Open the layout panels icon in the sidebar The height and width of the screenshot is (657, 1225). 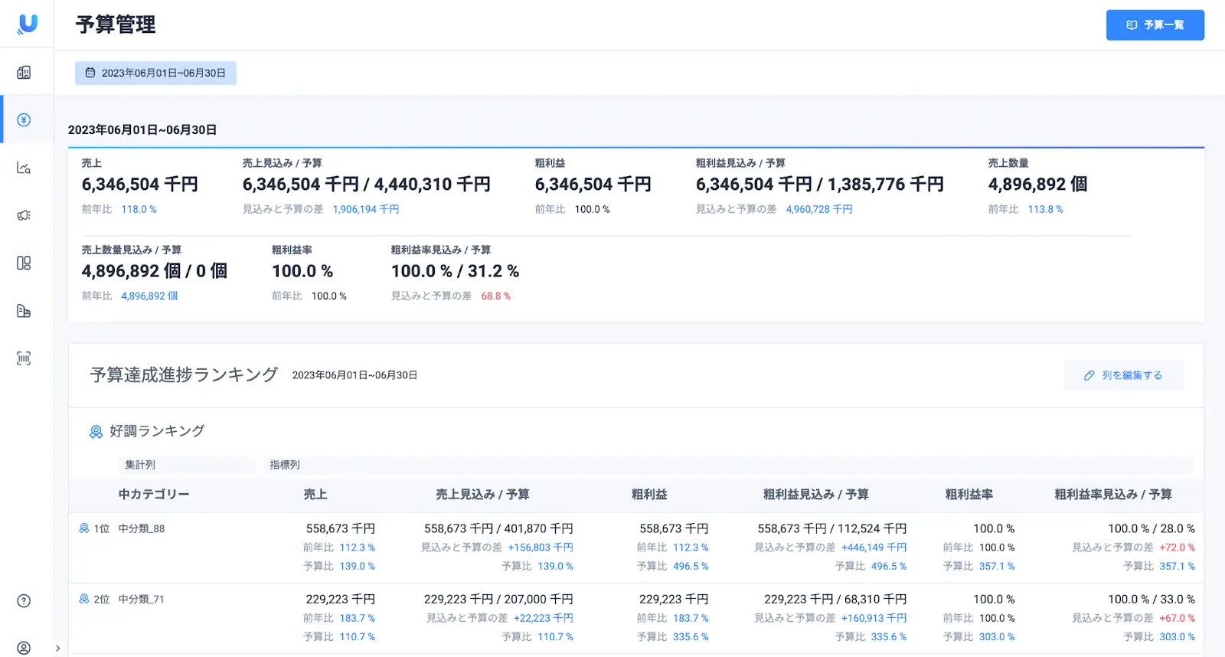tap(24, 263)
